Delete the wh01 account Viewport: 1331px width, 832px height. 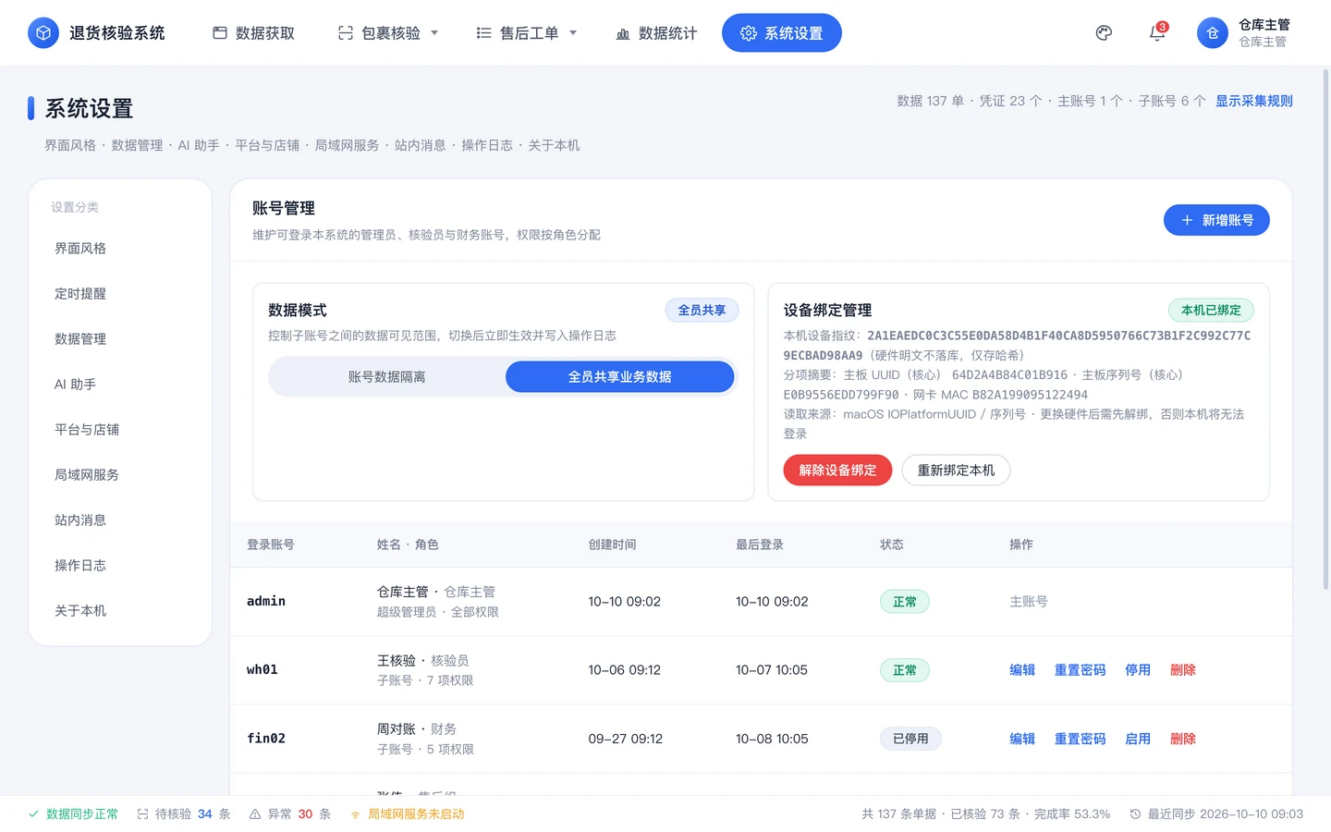1183,670
